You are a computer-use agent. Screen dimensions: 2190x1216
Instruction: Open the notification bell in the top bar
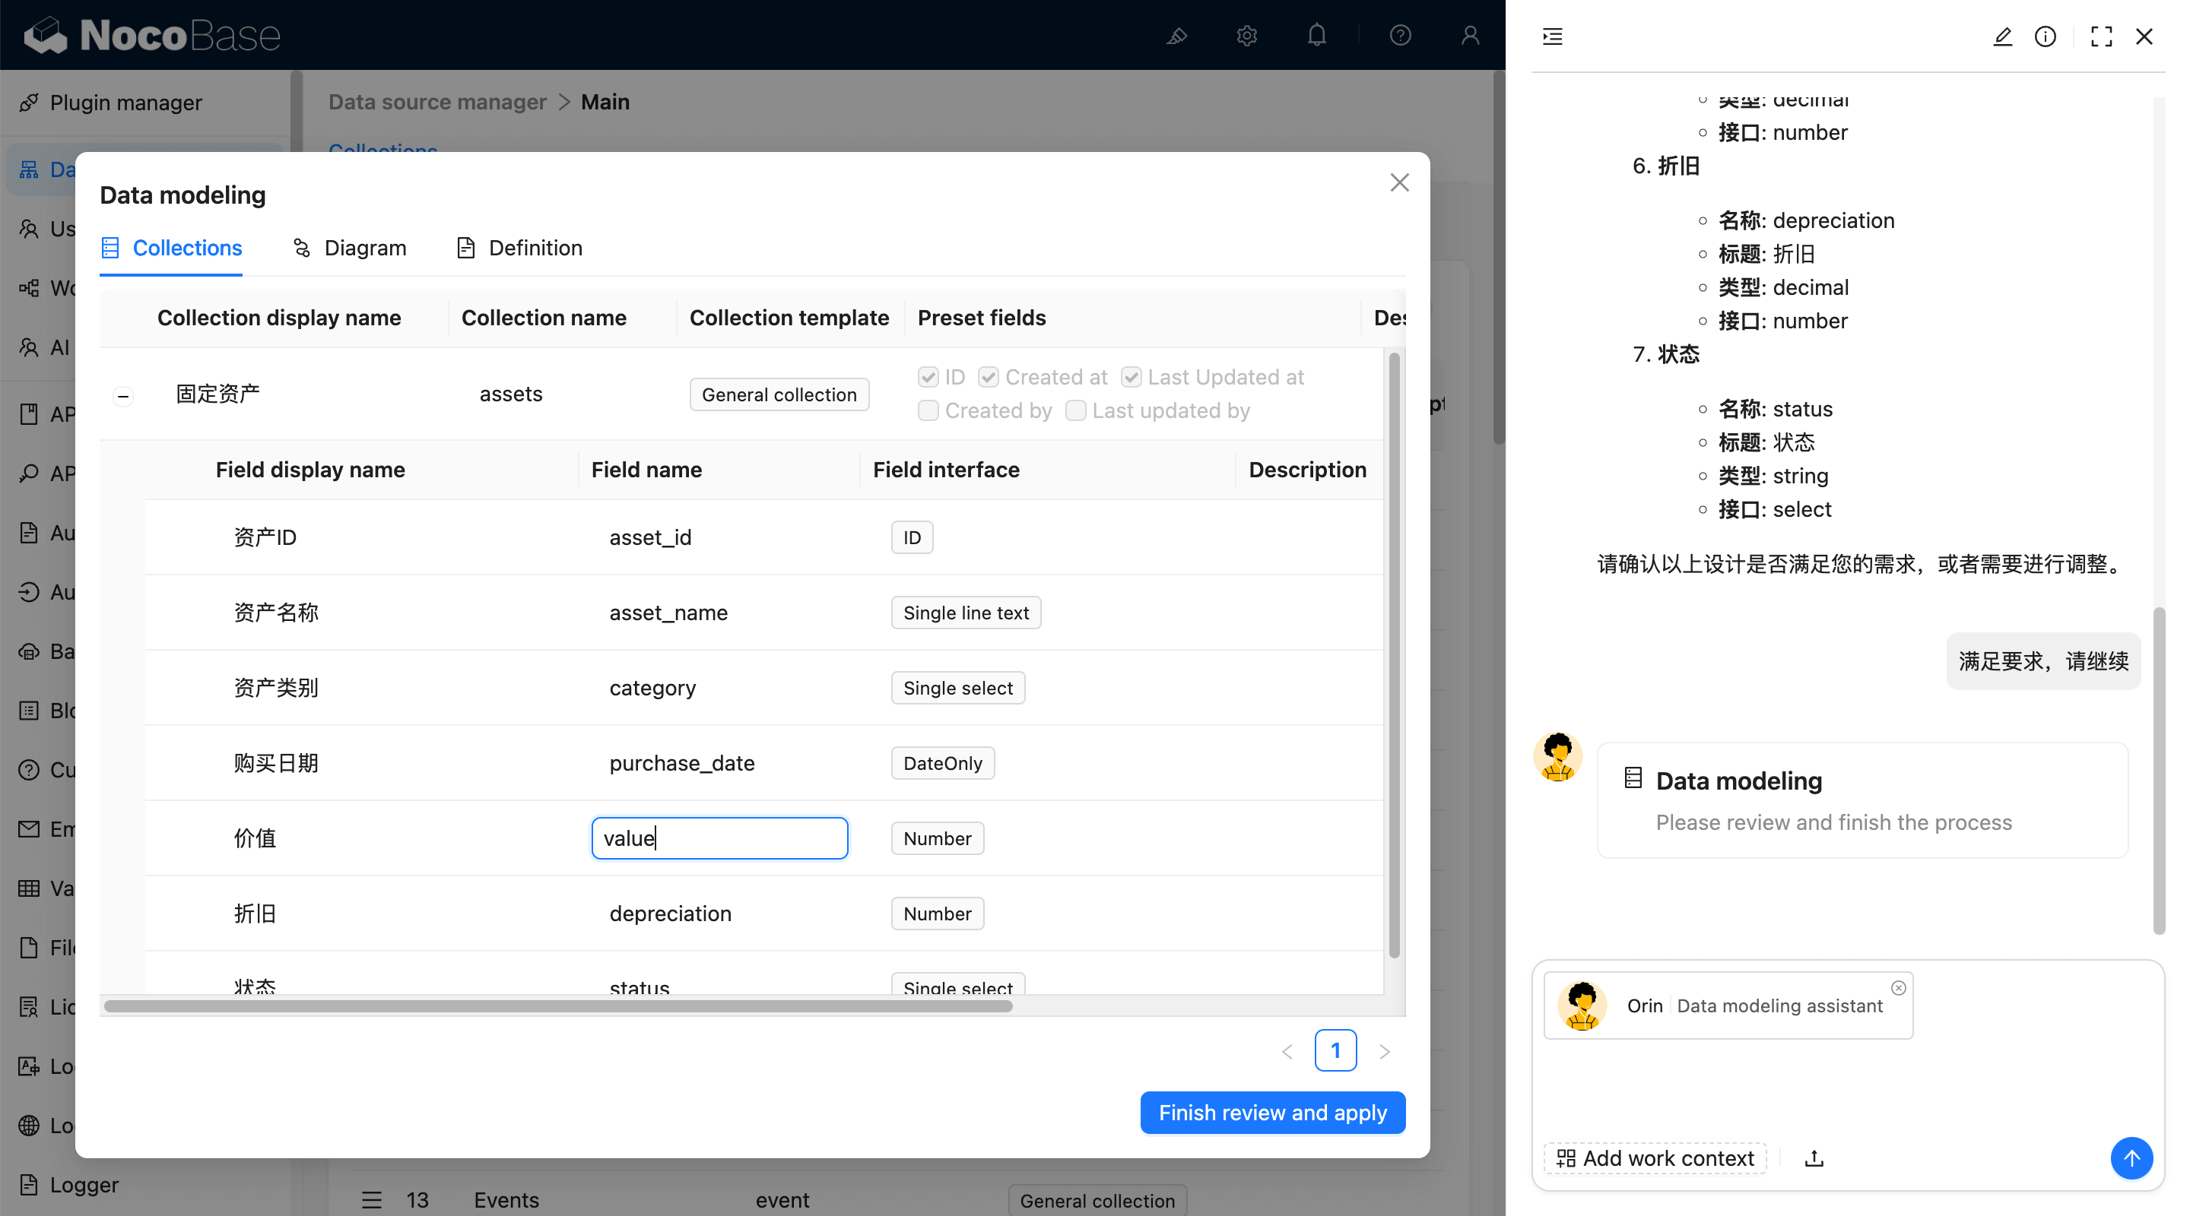point(1316,35)
